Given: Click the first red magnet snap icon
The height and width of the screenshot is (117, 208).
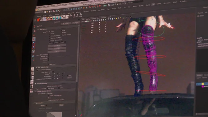Looking at the screenshot, I should pos(90,7).
